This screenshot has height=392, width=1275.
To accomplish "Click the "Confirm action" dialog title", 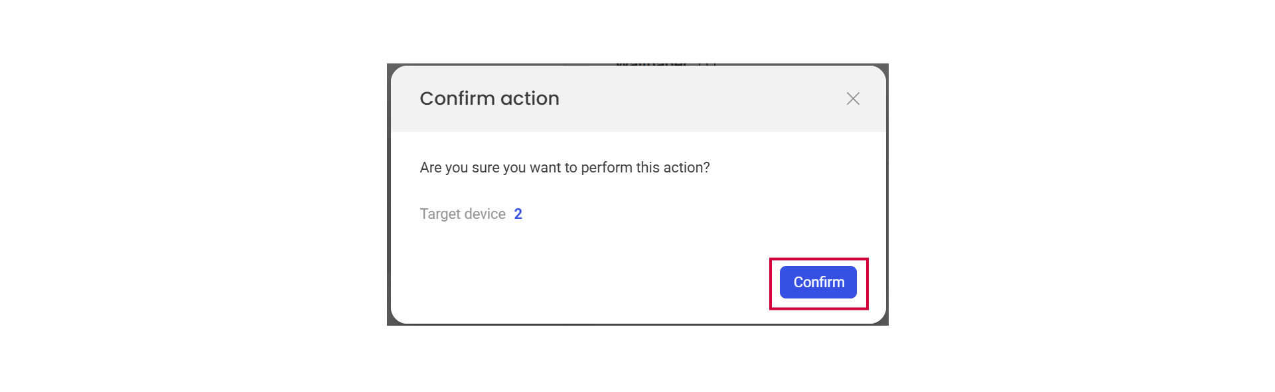I will tap(489, 99).
